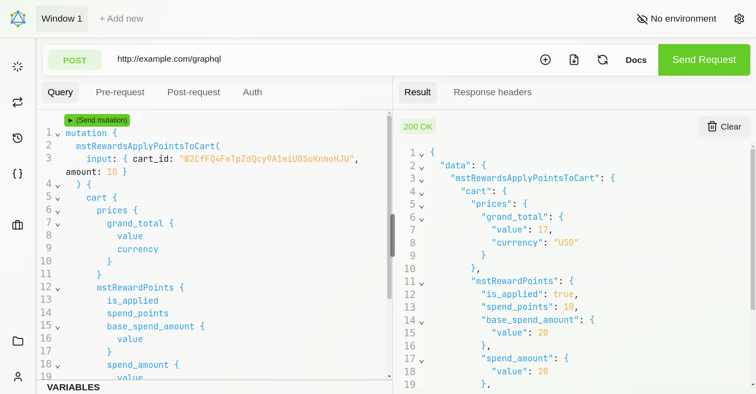The height and width of the screenshot is (394, 756).
Task: Clear the result with Clear button
Action: tap(724, 127)
